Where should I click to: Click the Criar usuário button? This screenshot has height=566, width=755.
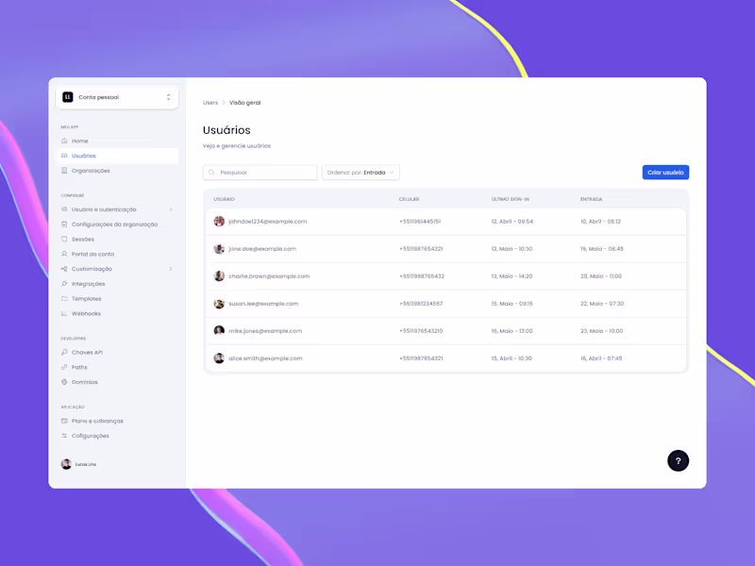[x=665, y=172]
